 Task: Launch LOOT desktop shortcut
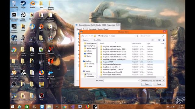point(41,85)
